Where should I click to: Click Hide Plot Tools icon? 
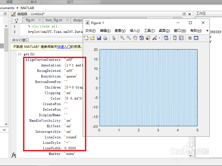190,38
